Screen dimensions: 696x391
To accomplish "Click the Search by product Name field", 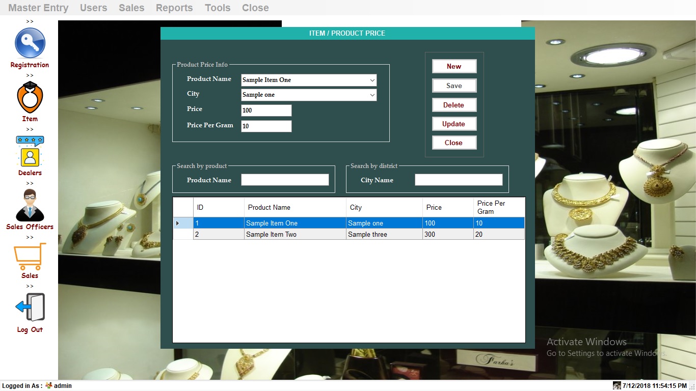I will click(x=285, y=180).
